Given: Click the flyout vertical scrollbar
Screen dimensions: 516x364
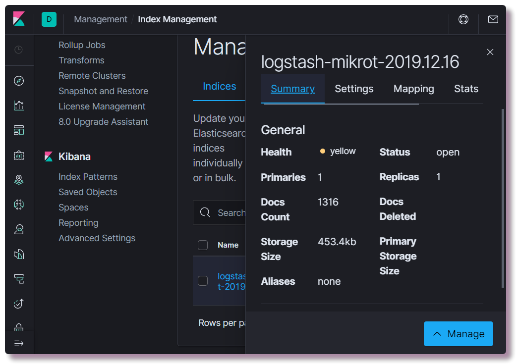Looking at the screenshot, I should tap(503, 198).
